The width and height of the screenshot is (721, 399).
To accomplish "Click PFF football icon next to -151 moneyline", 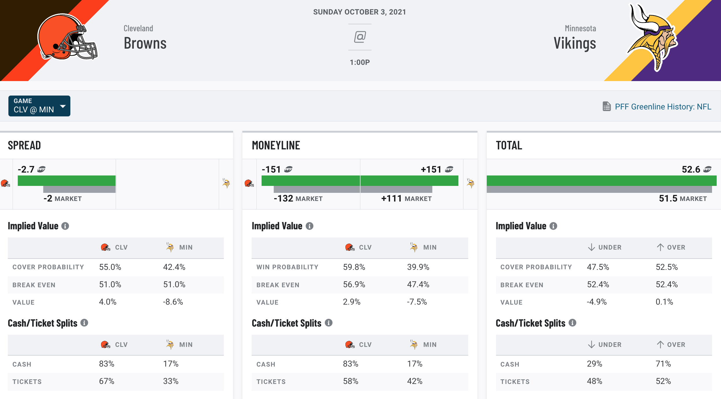I will pyautogui.click(x=288, y=169).
